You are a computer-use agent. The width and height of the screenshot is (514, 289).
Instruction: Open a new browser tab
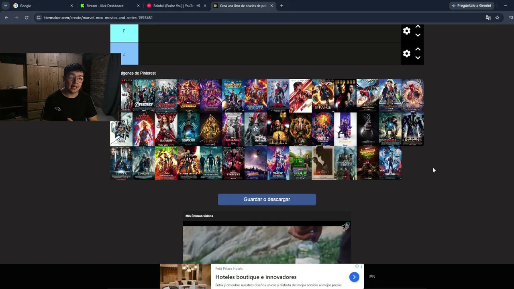(x=281, y=6)
